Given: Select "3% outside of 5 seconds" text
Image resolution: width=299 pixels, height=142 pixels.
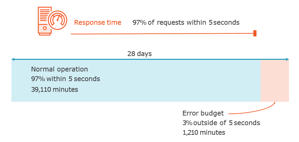Looking at the screenshot, I should (221, 123).
